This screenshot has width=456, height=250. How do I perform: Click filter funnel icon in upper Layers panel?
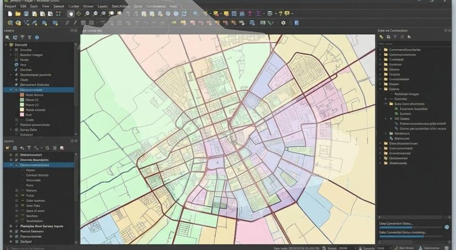coord(22,37)
